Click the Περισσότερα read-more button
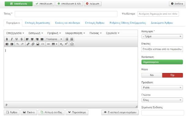 (77, 112)
